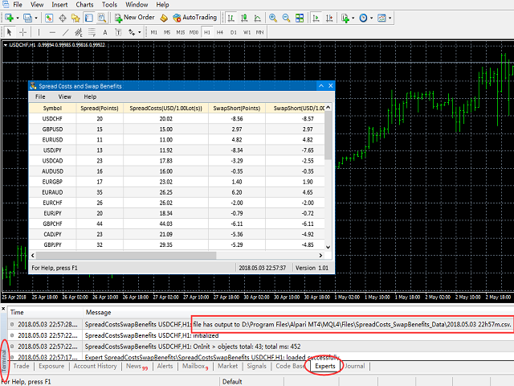
Task: Click the Periods clock icon
Action: [363, 18]
